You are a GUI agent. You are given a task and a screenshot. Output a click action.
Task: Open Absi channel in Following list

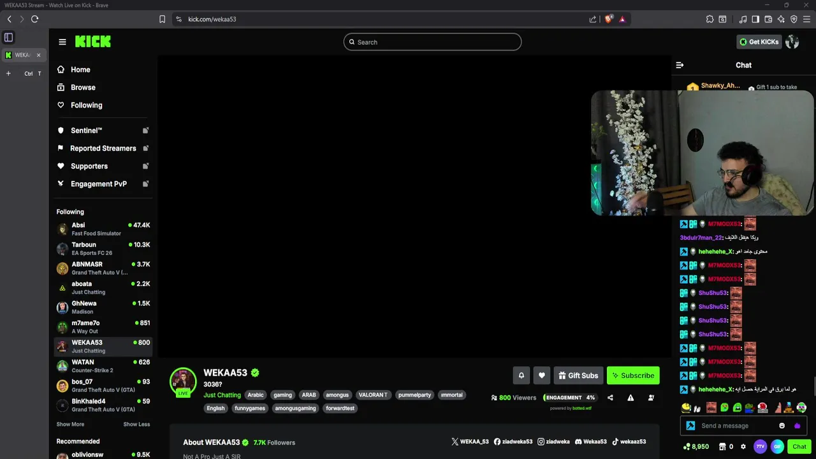pos(103,229)
